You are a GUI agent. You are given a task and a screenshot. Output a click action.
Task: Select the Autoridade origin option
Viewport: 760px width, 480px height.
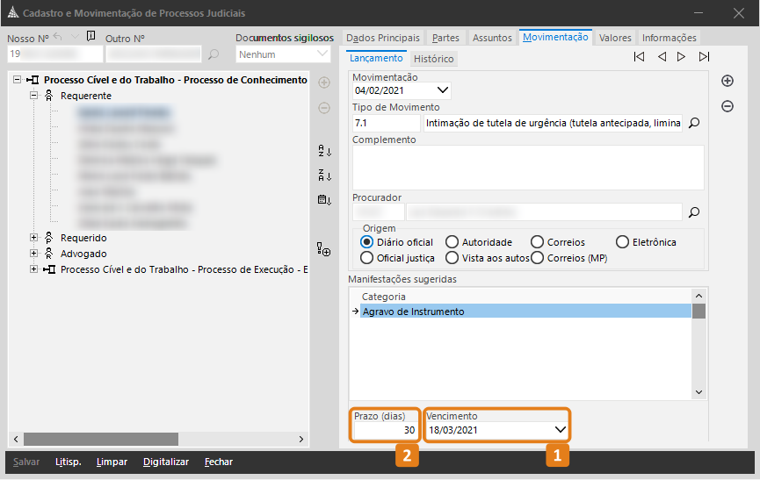tap(452, 242)
